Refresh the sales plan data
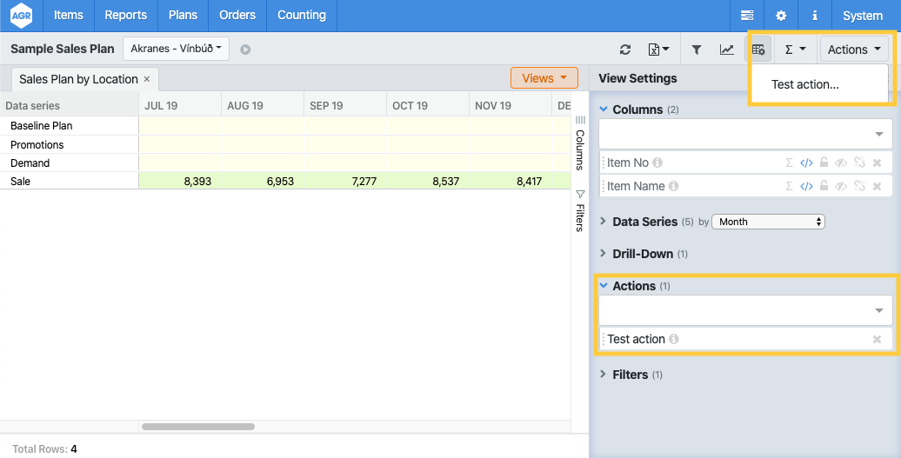Image resolution: width=901 pixels, height=458 pixels. [x=625, y=50]
